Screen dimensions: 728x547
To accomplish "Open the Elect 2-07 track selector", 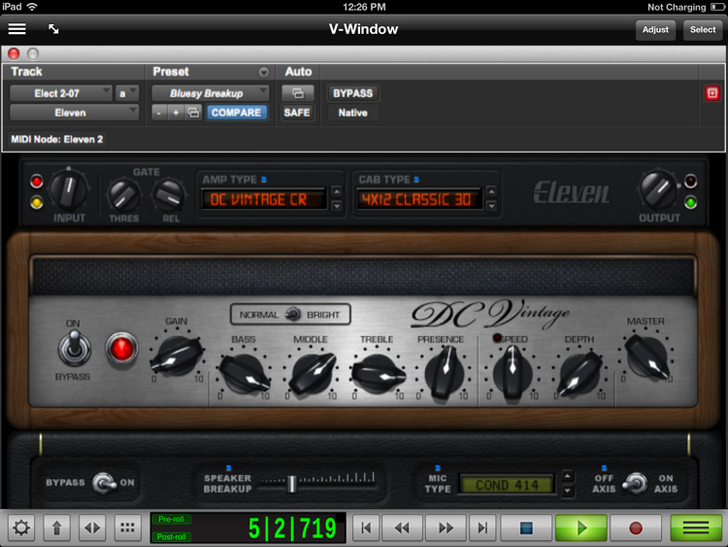I will coord(61,93).
